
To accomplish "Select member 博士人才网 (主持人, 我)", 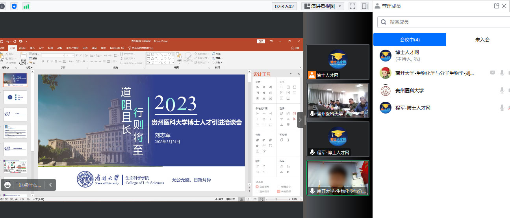I will [441, 55].
